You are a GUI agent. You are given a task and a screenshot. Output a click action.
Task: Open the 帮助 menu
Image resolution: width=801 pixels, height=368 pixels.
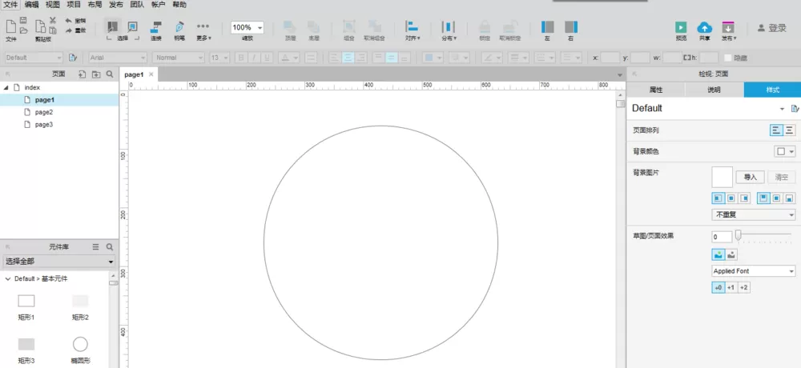pos(179,5)
